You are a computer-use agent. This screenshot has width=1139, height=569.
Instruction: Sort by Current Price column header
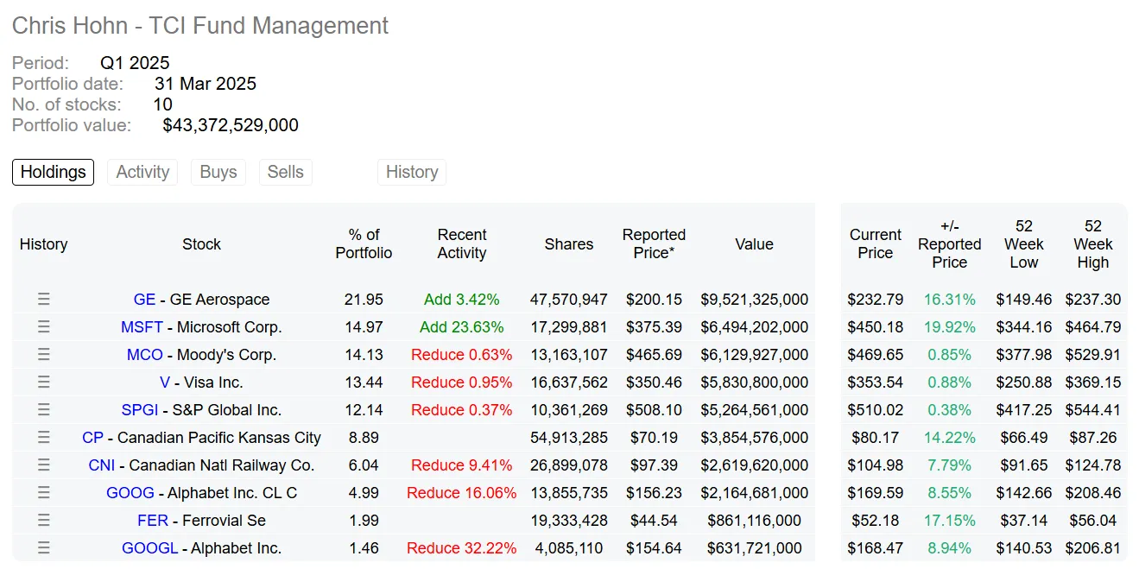click(876, 244)
